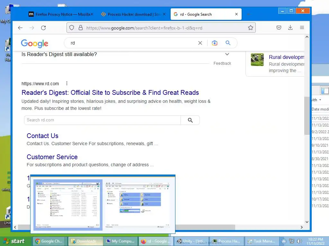The width and height of the screenshot is (329, 246).
Task: Open the tracking protection shield icon
Action: 72,28
